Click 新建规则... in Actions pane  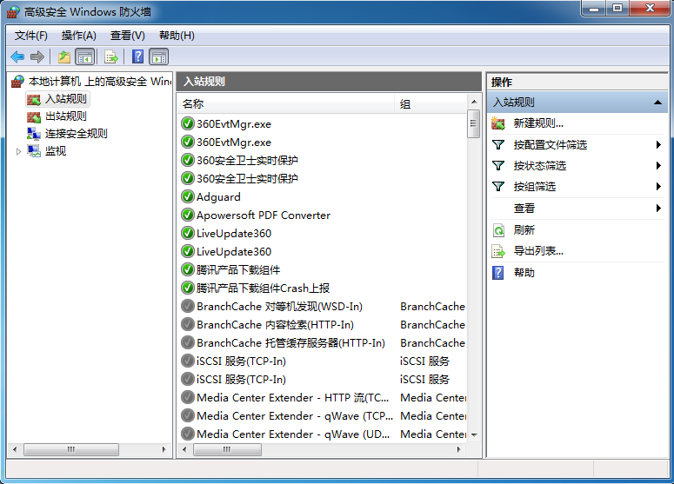[538, 123]
